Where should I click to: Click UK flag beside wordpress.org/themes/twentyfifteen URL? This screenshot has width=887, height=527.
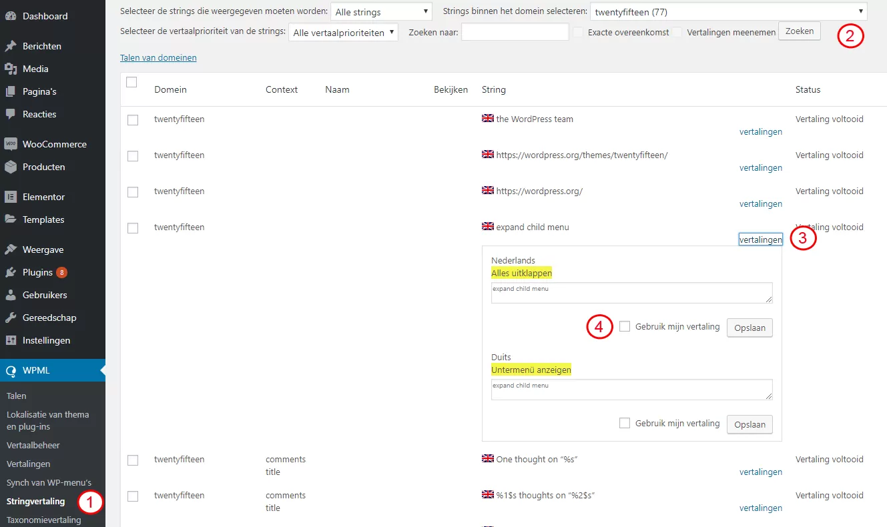(x=488, y=155)
